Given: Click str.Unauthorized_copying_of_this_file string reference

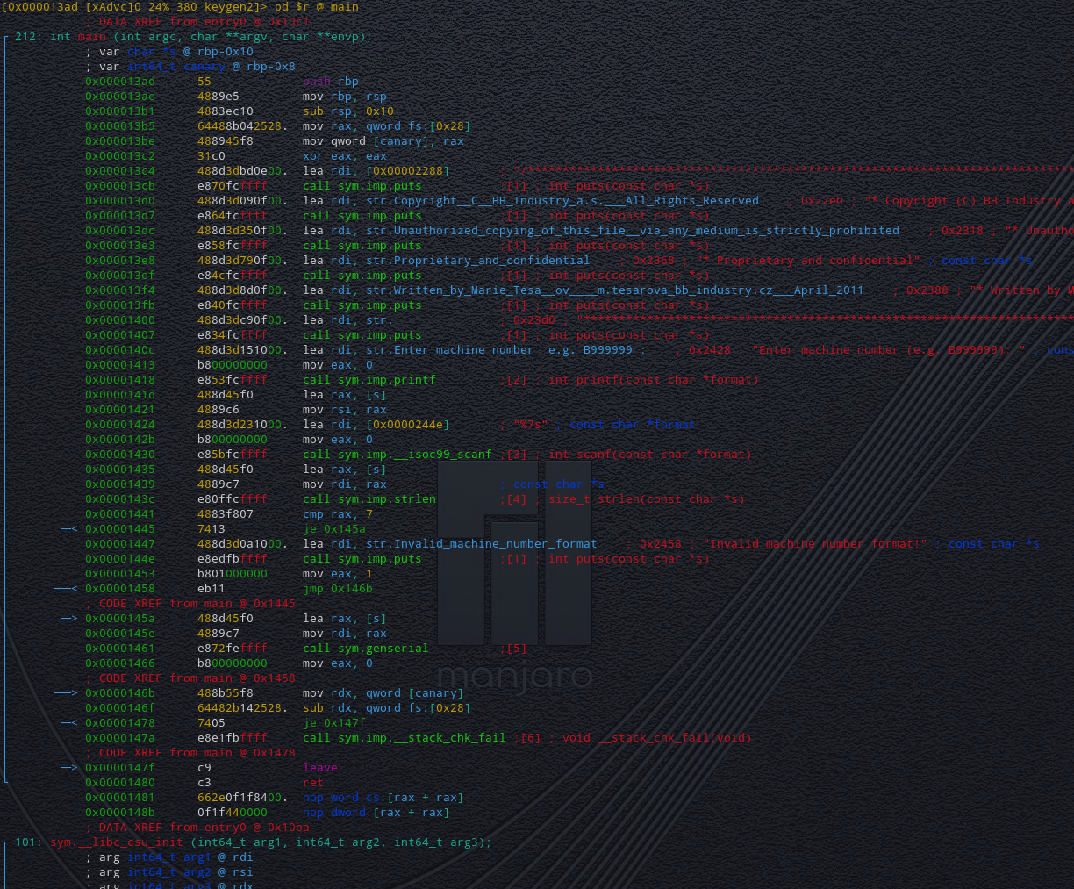Looking at the screenshot, I should 633,231.
